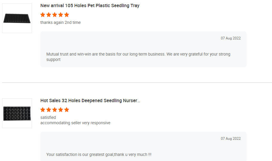Click fifth star of 32 Holes review rating

67,110
